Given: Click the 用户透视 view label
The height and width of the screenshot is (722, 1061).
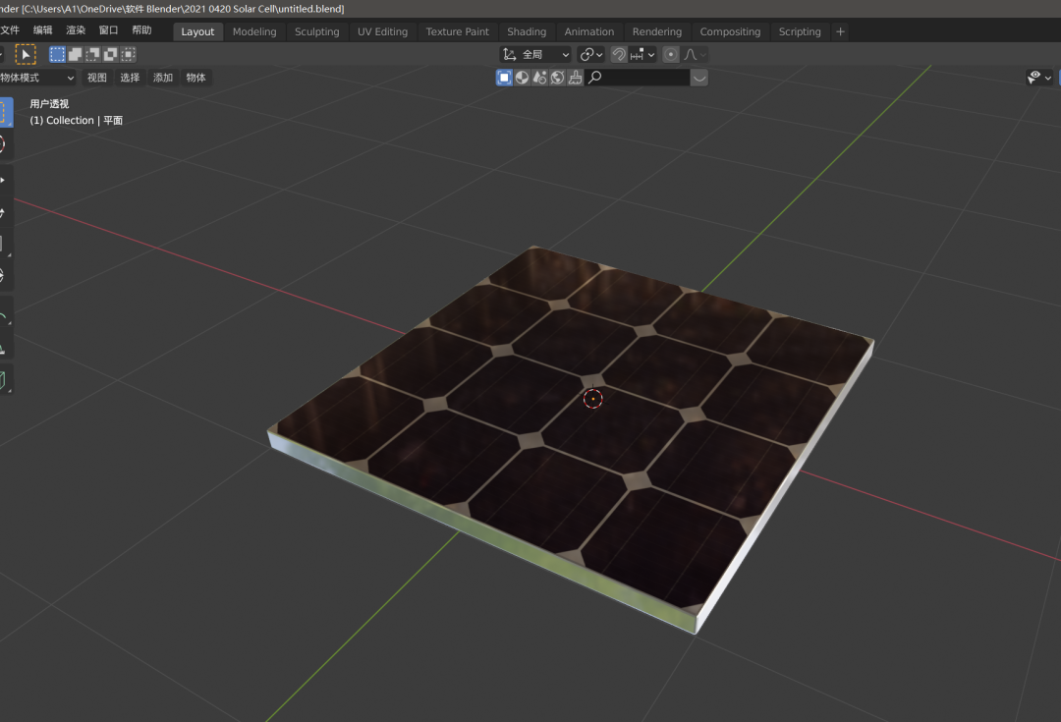Looking at the screenshot, I should (49, 103).
